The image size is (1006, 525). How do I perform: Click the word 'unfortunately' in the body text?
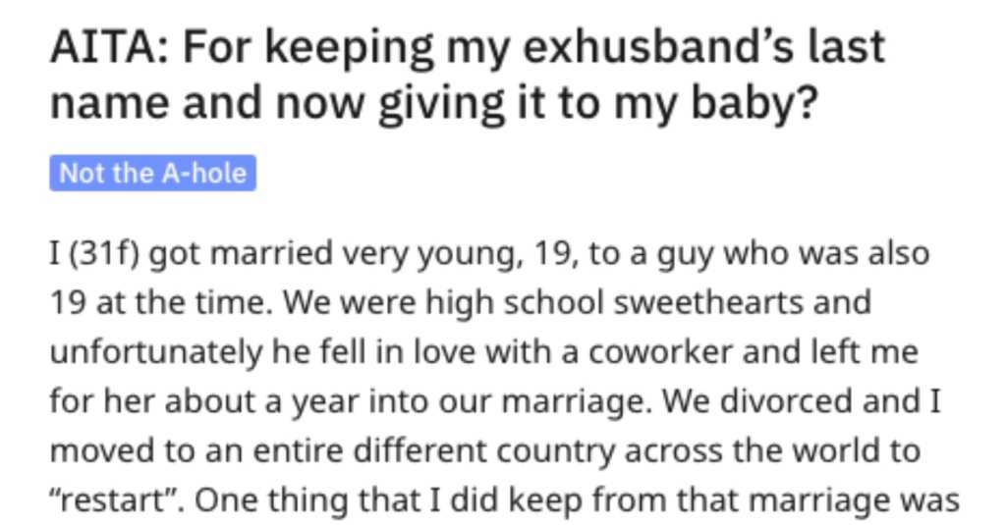156,352
